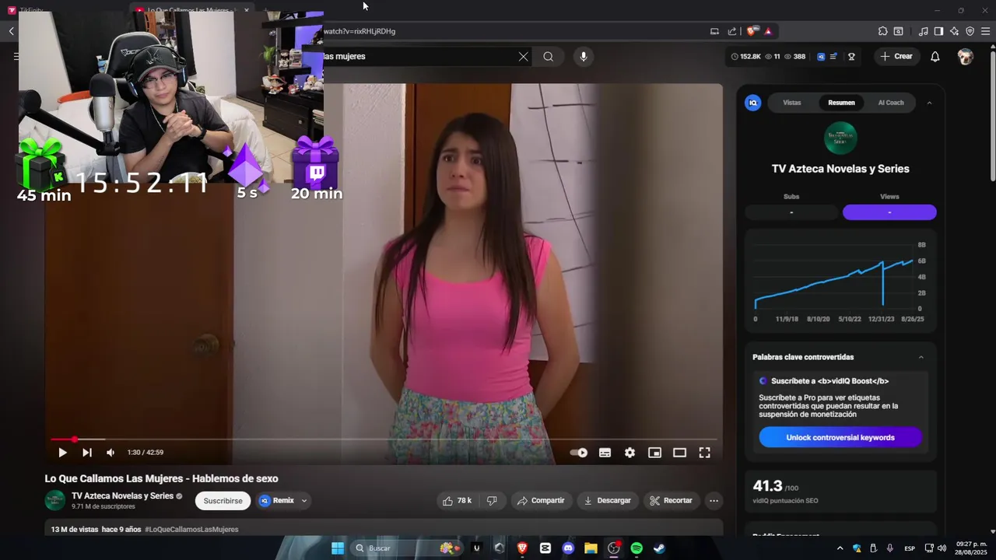
Task: Close the YouTube browser tab
Action: click(x=246, y=10)
